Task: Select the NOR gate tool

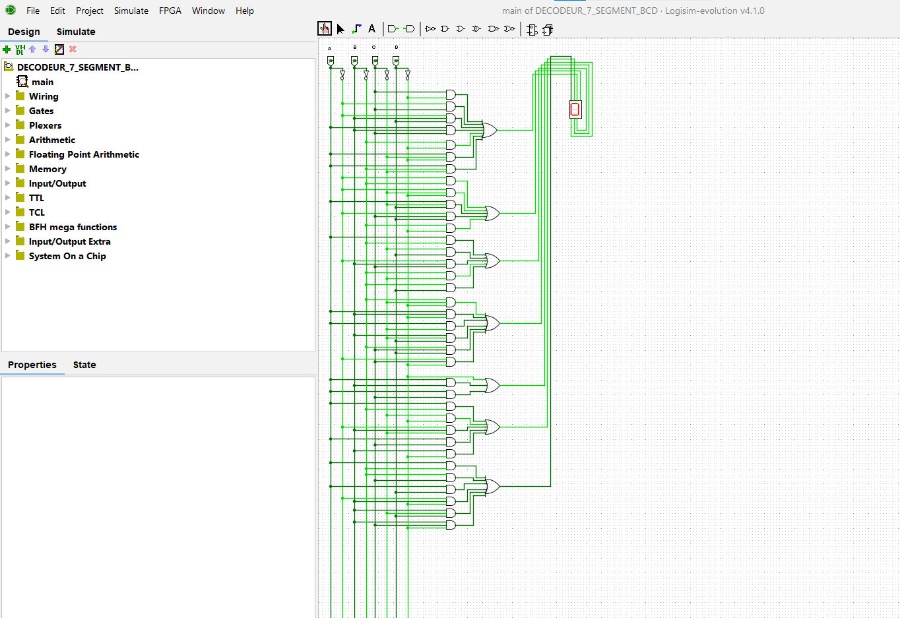Action: click(x=509, y=29)
